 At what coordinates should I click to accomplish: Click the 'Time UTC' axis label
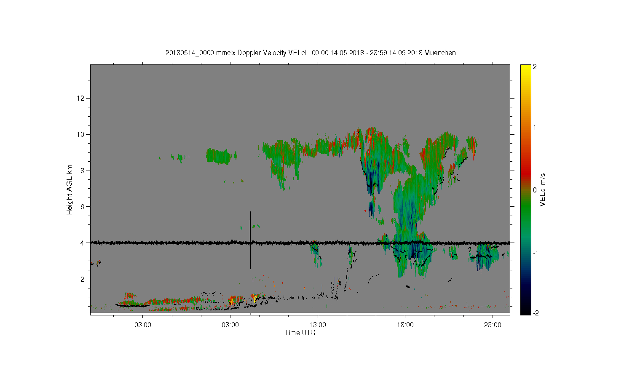(300, 333)
